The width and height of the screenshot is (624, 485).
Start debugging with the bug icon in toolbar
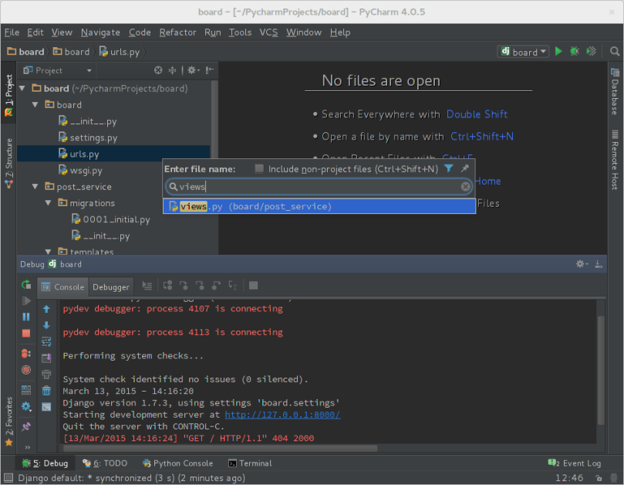click(575, 52)
